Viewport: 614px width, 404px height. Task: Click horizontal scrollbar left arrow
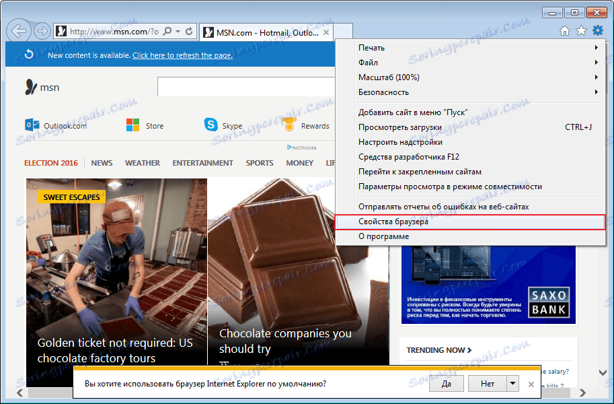tap(20, 393)
